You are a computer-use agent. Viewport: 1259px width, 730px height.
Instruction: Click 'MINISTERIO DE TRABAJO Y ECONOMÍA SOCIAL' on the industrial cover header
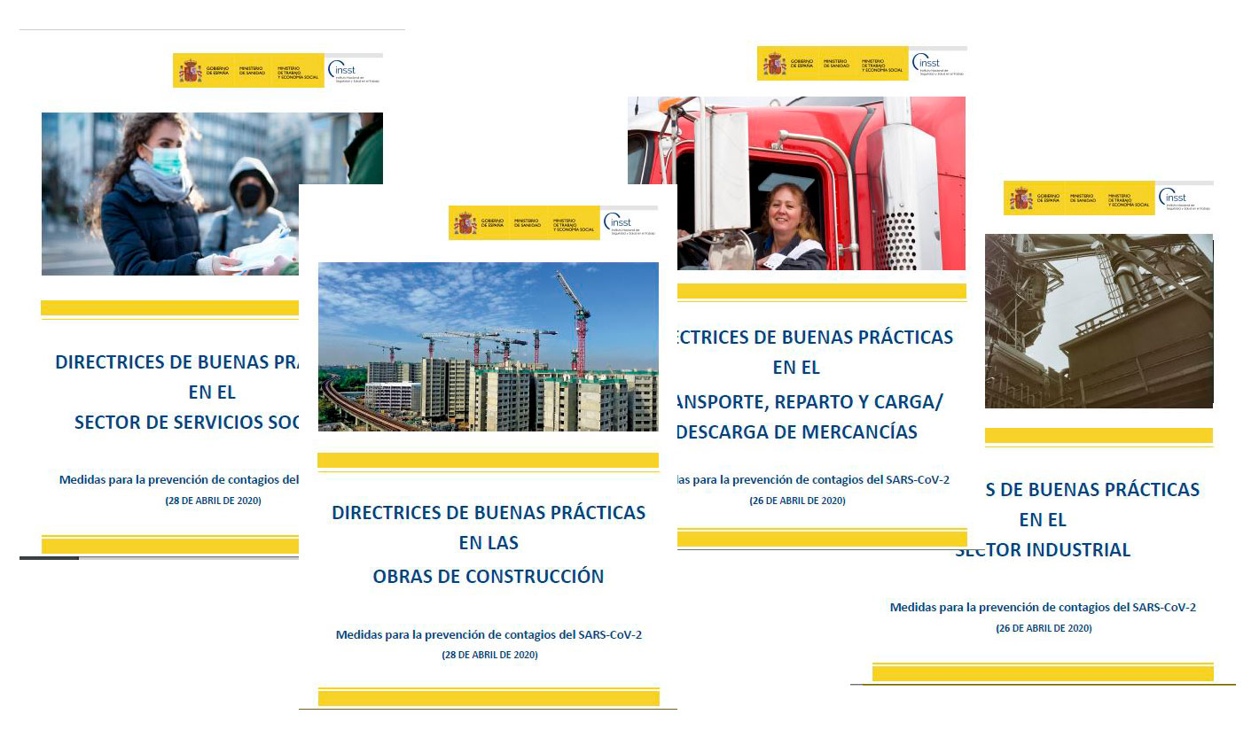point(1129,198)
